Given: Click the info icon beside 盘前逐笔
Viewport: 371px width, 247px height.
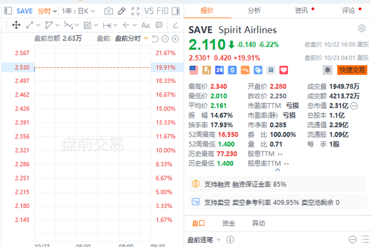Looking at the screenshot, I should click(x=230, y=240).
